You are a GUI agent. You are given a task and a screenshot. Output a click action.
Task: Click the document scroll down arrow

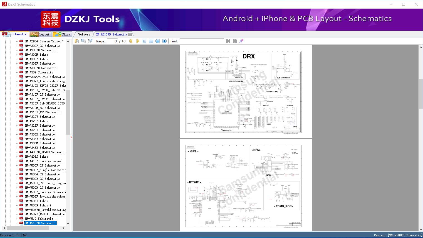click(420, 229)
